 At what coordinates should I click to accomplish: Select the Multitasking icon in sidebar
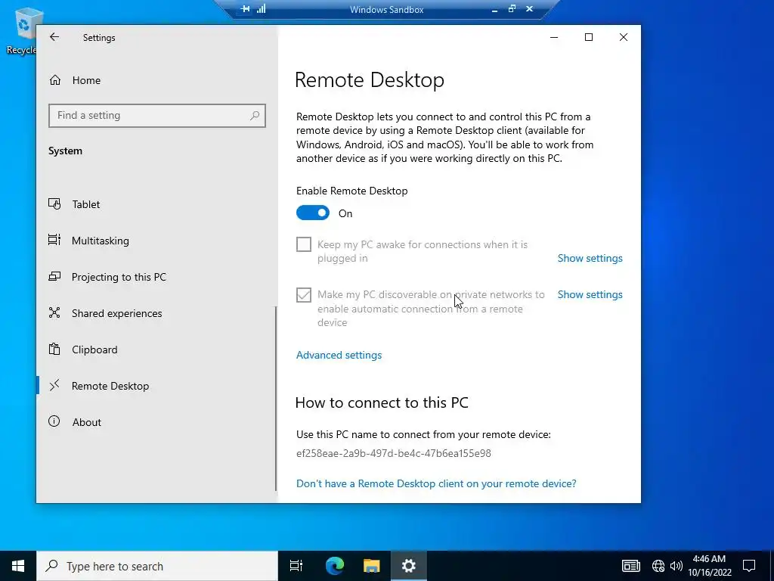pyautogui.click(x=54, y=240)
